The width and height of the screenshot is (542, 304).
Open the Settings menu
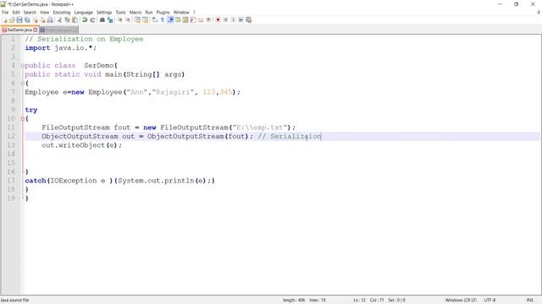104,12
